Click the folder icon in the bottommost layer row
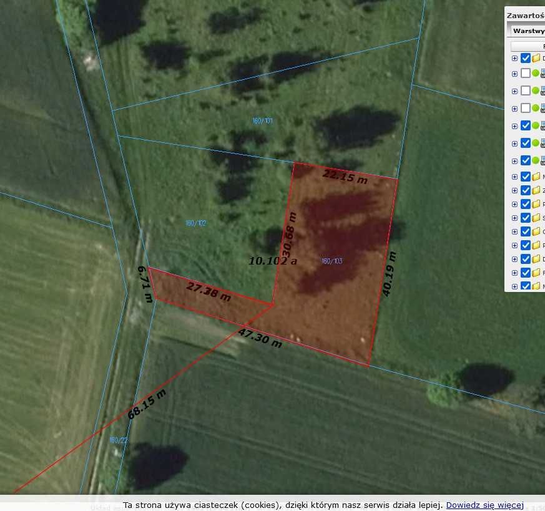This screenshot has height=511, width=545. 536,286
